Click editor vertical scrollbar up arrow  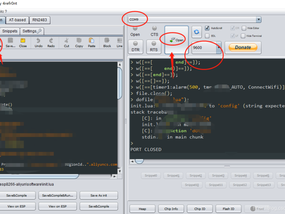coord(119,65)
